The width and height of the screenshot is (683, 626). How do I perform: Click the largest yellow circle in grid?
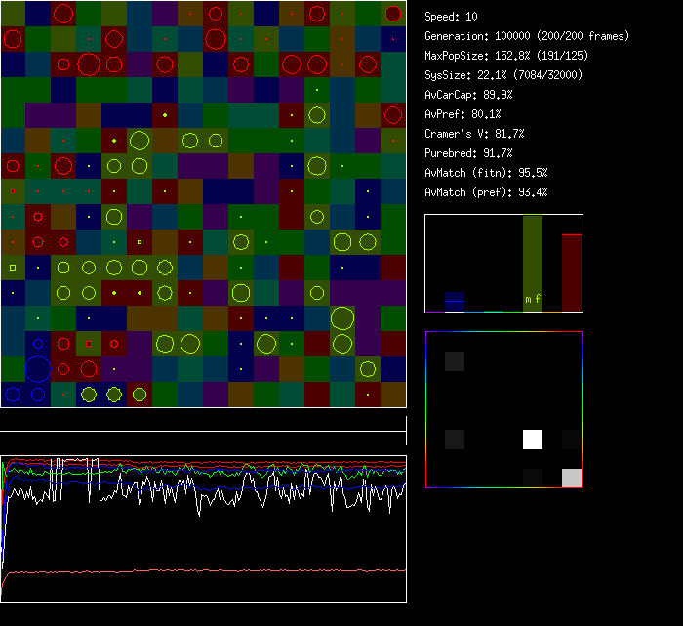coord(341,318)
